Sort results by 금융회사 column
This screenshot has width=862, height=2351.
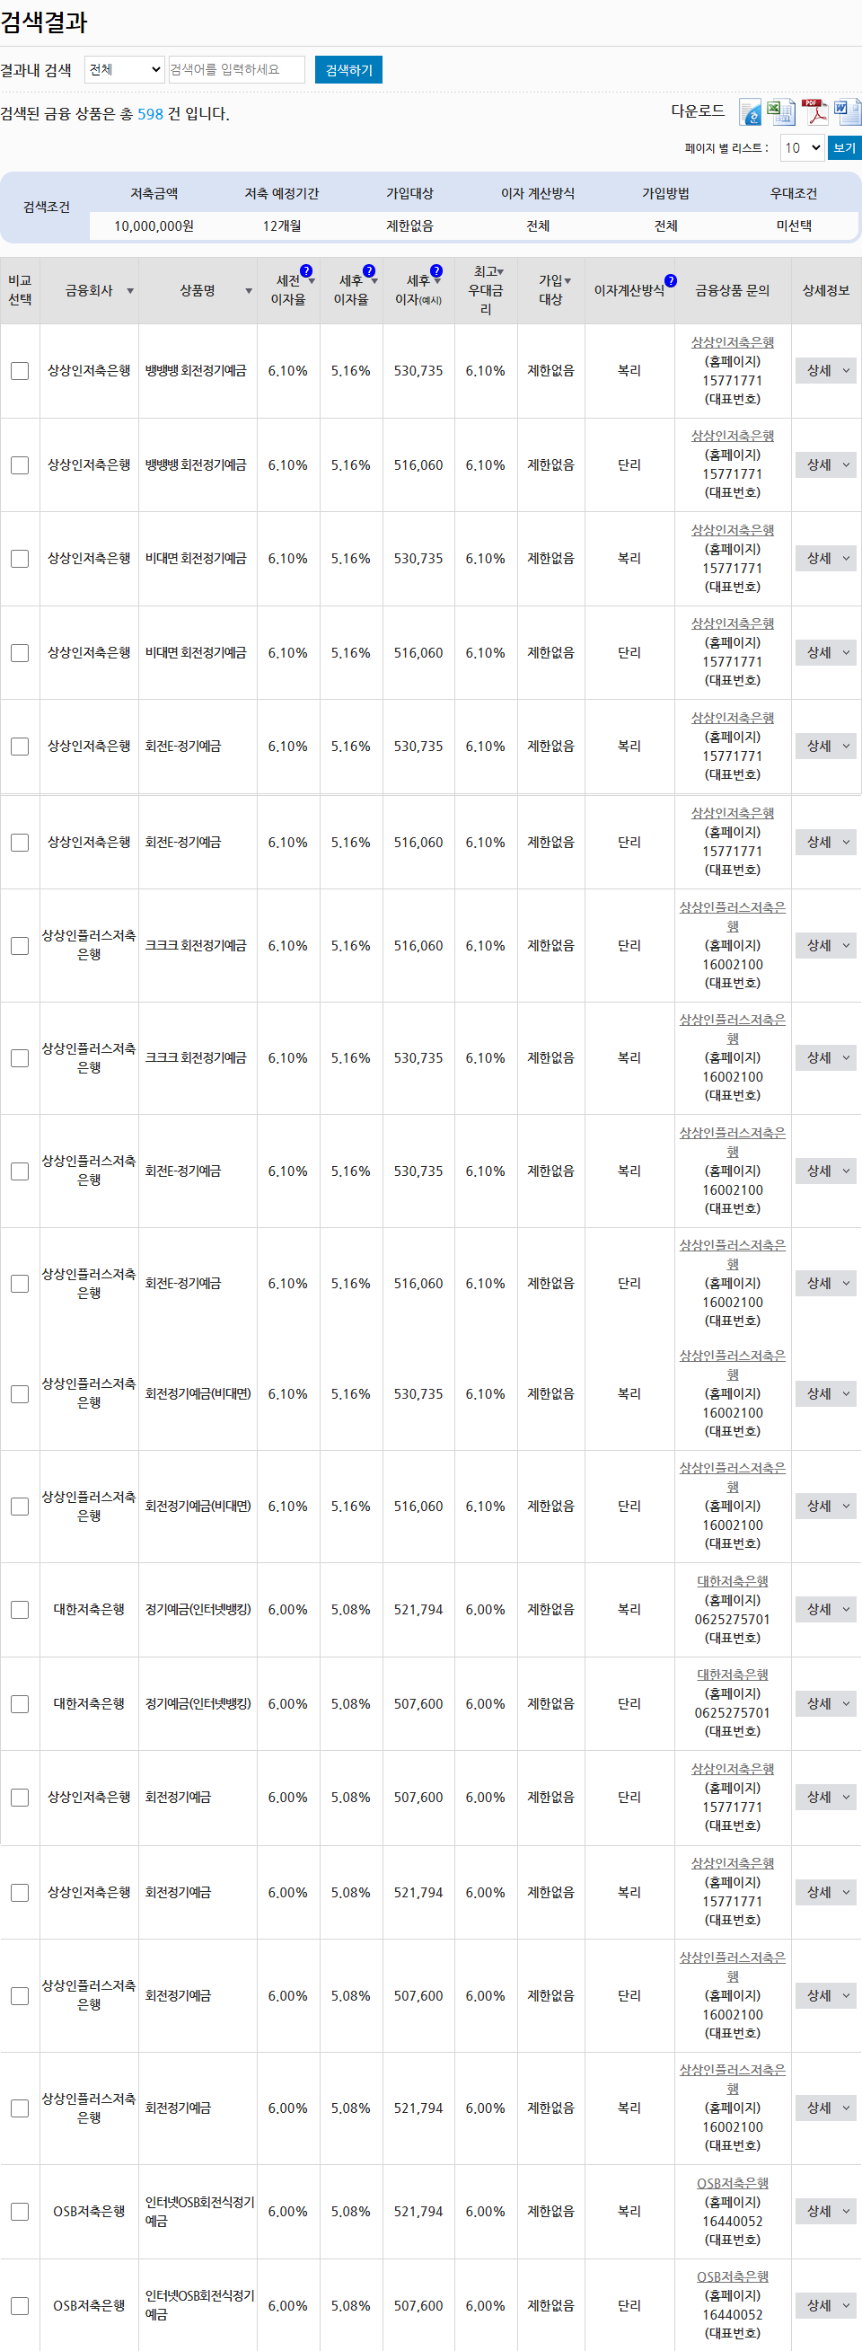pyautogui.click(x=129, y=293)
